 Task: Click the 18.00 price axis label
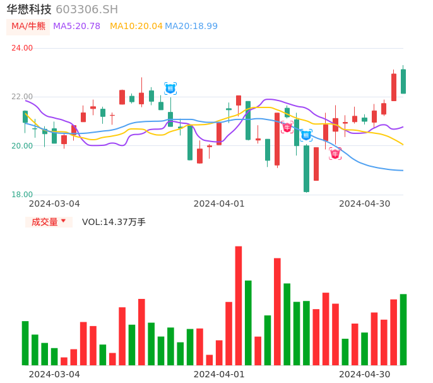click(22, 195)
